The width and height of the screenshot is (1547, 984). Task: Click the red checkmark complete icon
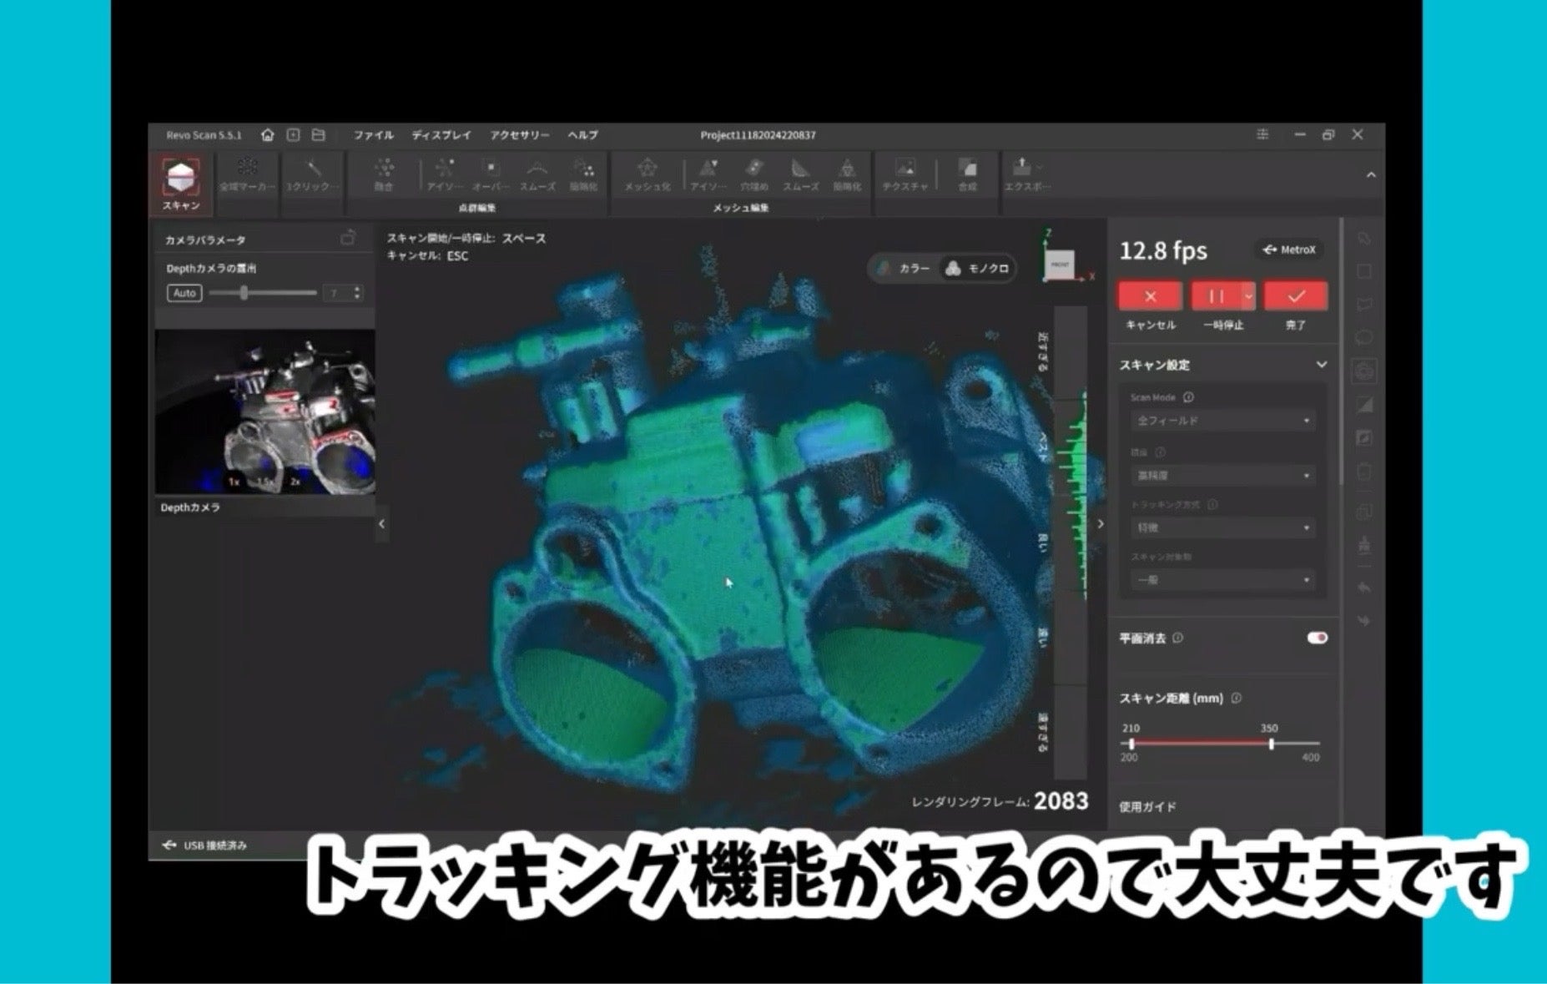coord(1295,296)
